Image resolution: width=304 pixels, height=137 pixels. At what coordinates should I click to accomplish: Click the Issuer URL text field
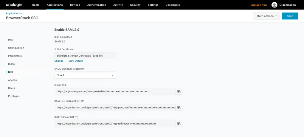click(115, 91)
